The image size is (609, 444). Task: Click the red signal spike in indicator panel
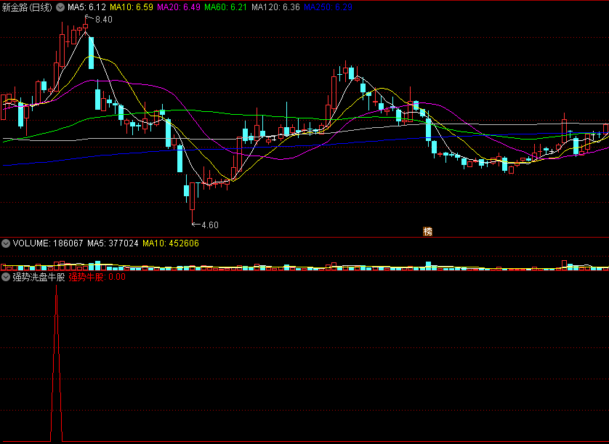coord(56,363)
